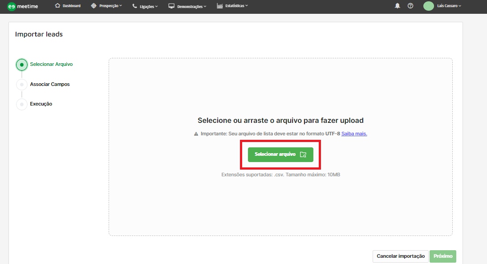Select the Selecionar Arquivo step indicator
Screen dimensions: 487x264
point(22,65)
